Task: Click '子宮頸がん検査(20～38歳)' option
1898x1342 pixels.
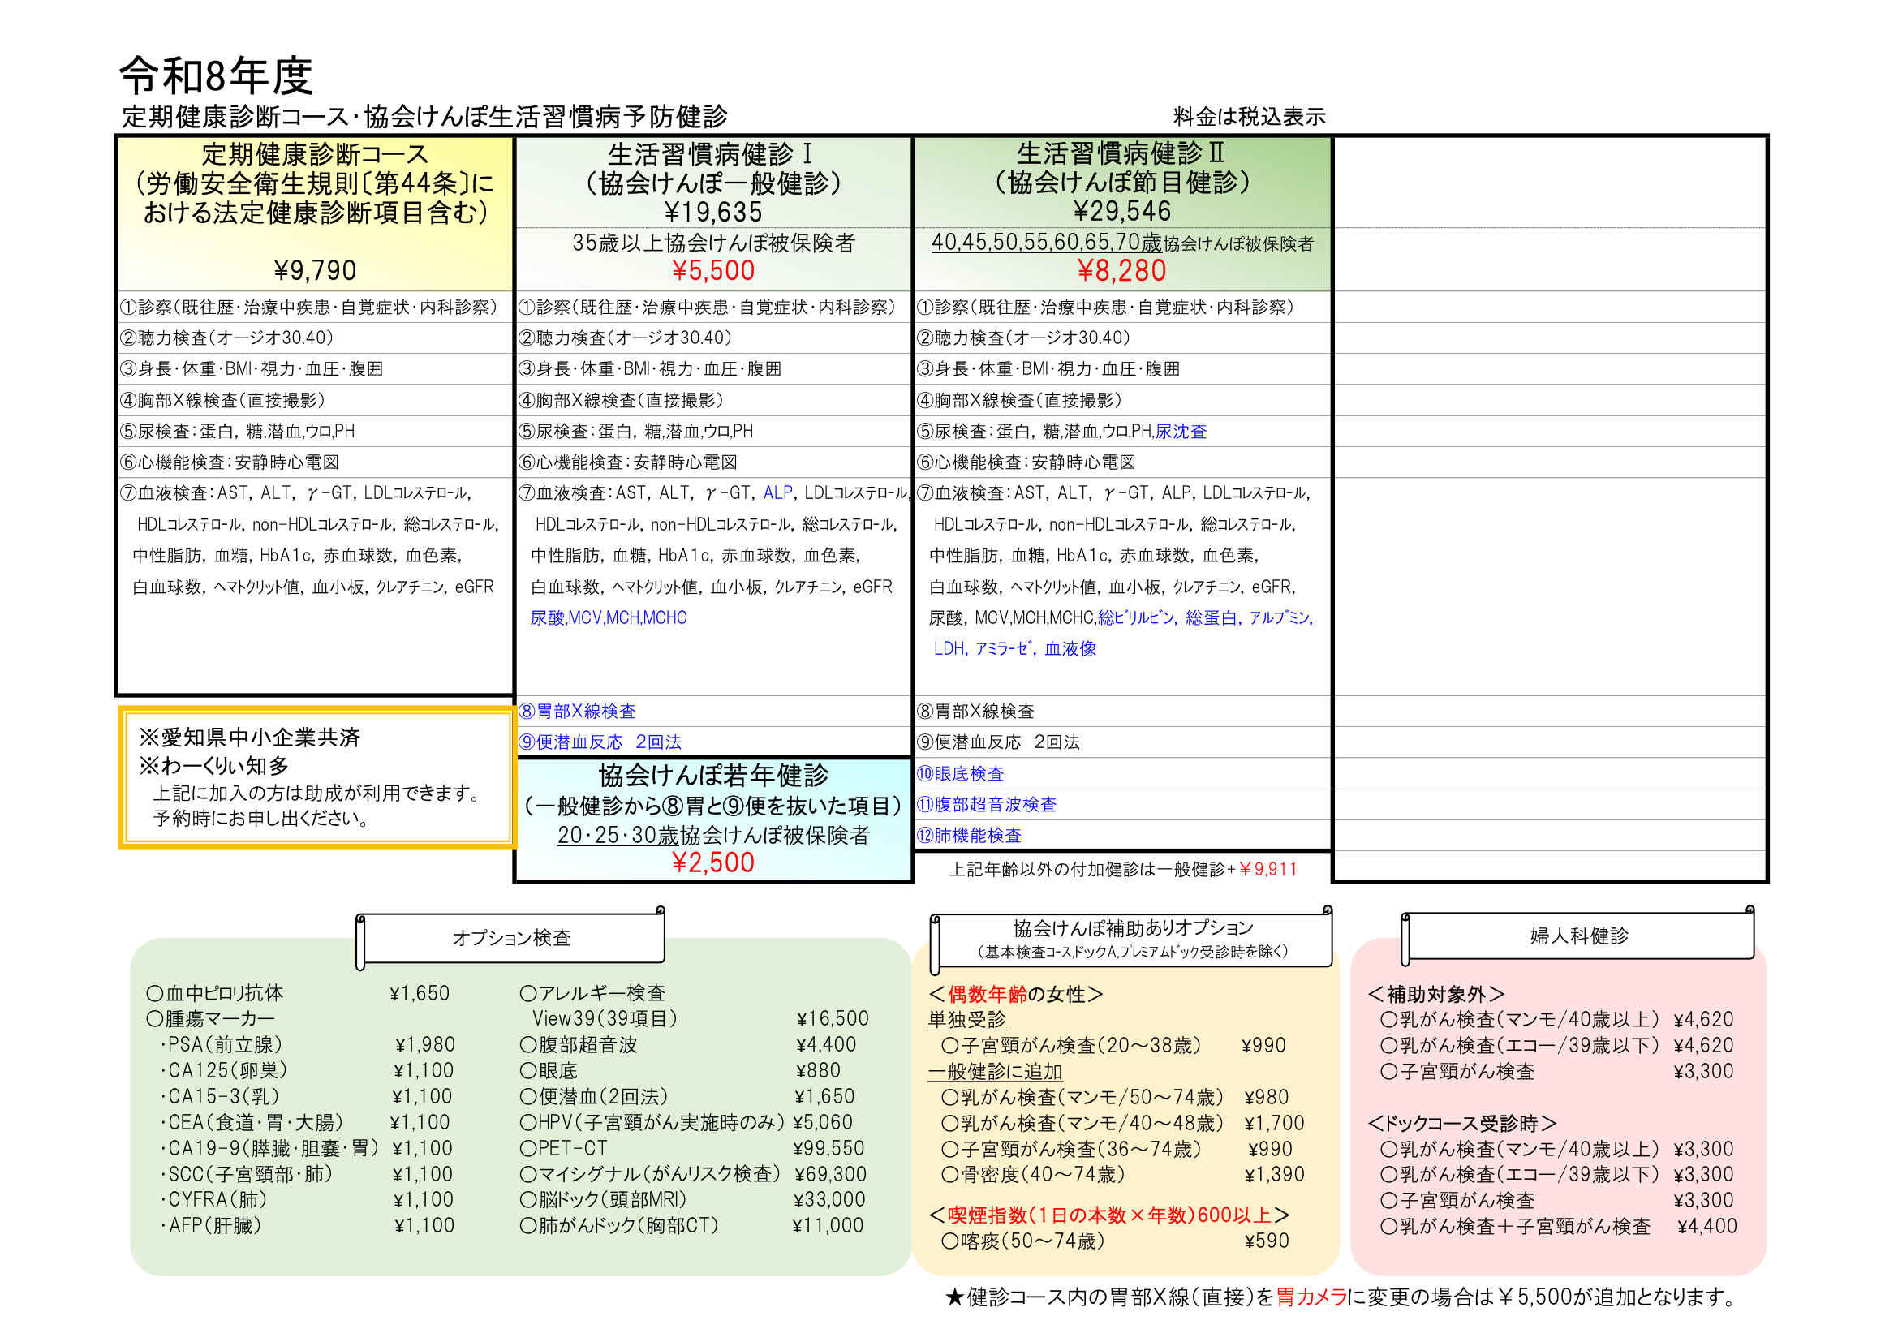Action: tap(1071, 1046)
